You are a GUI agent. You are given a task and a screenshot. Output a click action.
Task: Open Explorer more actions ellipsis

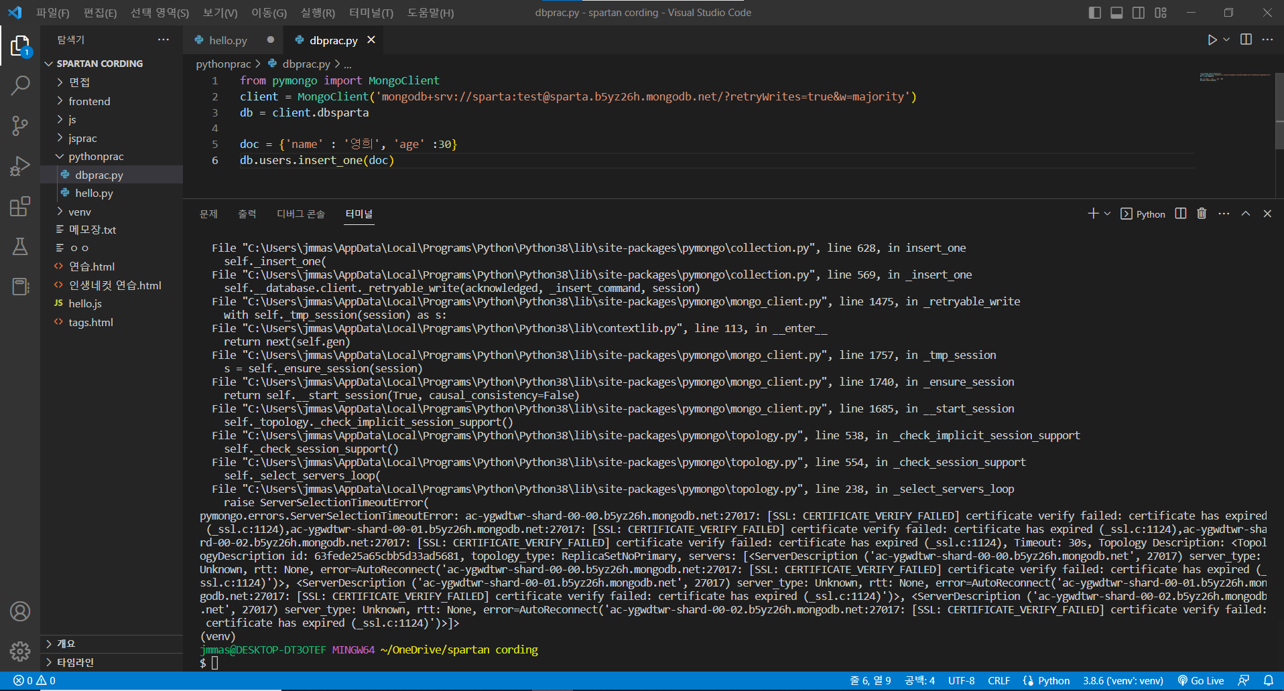click(164, 40)
